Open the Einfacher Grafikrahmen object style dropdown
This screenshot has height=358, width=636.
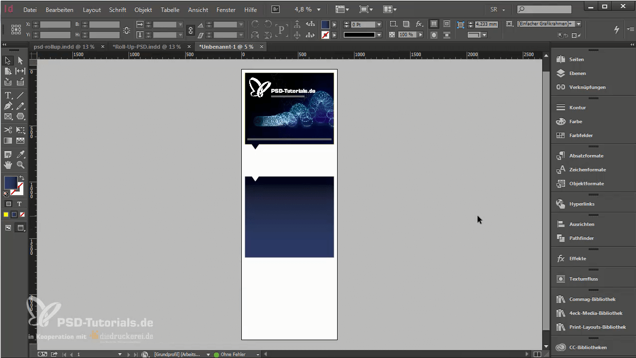(579, 24)
